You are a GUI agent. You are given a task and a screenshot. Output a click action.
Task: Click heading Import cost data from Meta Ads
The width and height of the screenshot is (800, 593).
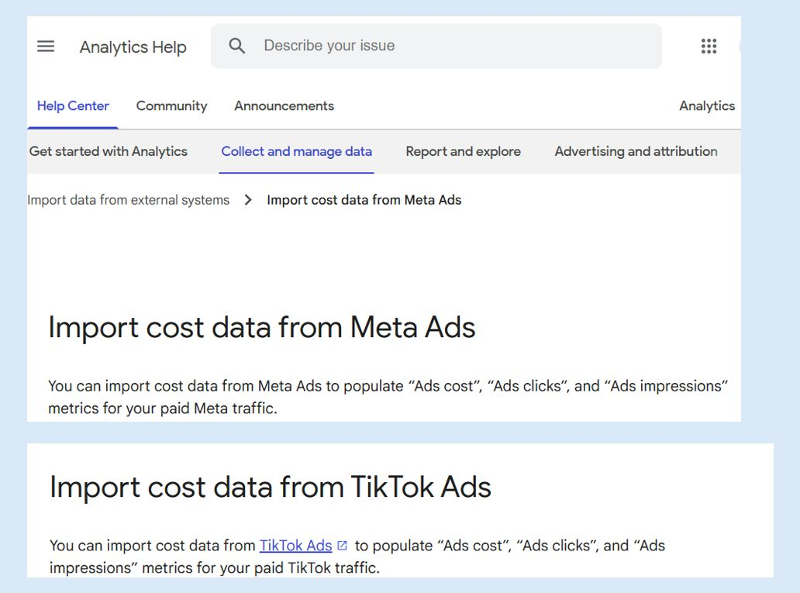[x=261, y=328]
